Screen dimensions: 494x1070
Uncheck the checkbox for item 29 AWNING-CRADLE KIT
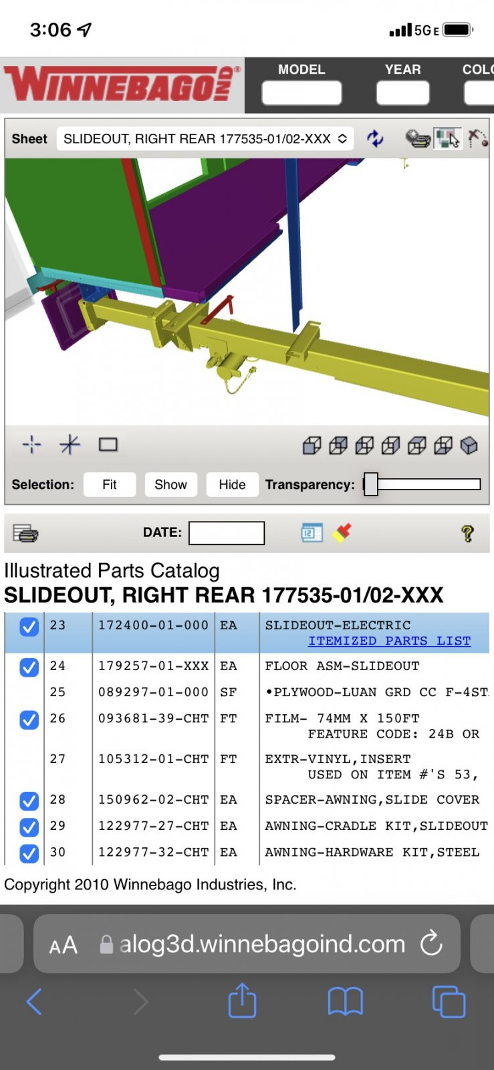click(x=29, y=827)
